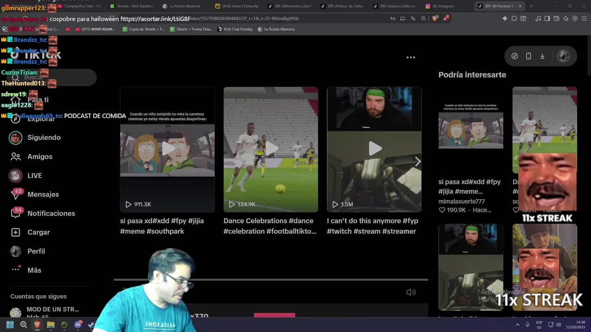
Task: Click the zoom magnifier icon in address bar
Action: click(x=423, y=18)
